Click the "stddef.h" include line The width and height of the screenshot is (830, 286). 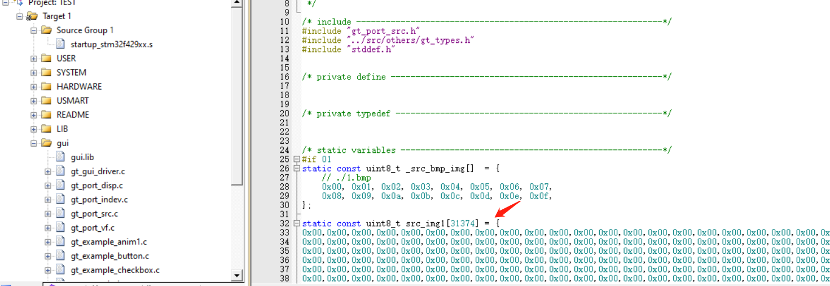(349, 49)
